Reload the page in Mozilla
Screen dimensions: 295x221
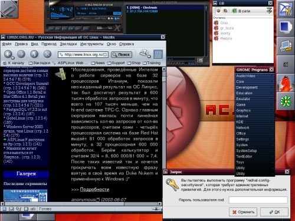pos(34,54)
